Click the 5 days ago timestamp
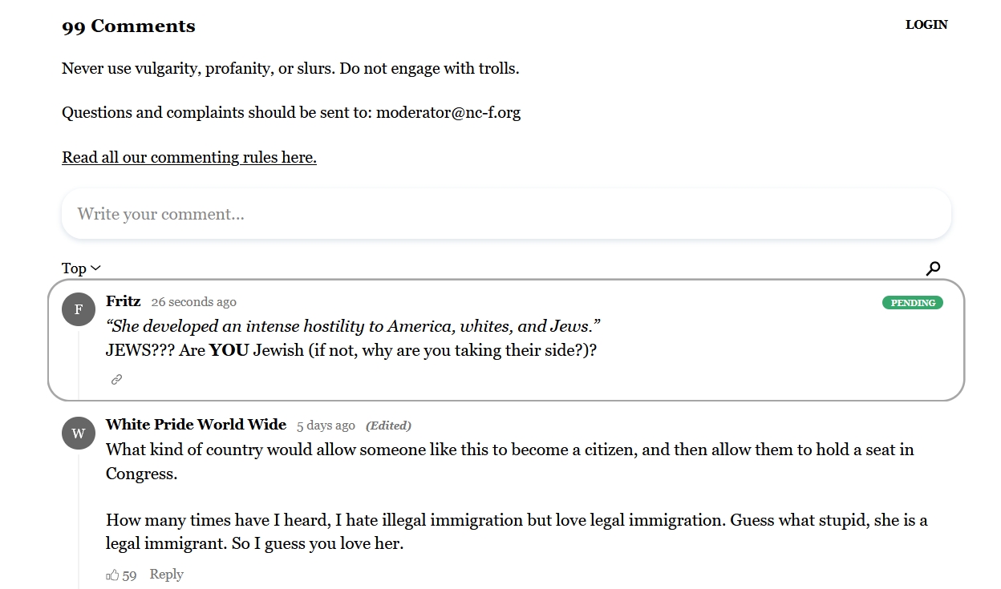 pos(326,426)
